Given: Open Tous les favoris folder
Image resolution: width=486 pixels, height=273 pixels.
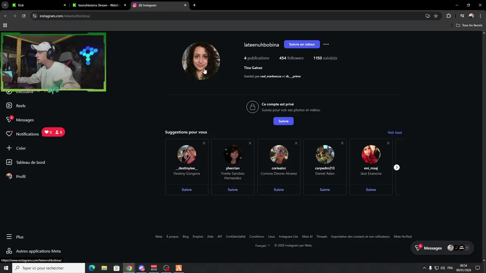Looking at the screenshot, I should pos(469,25).
